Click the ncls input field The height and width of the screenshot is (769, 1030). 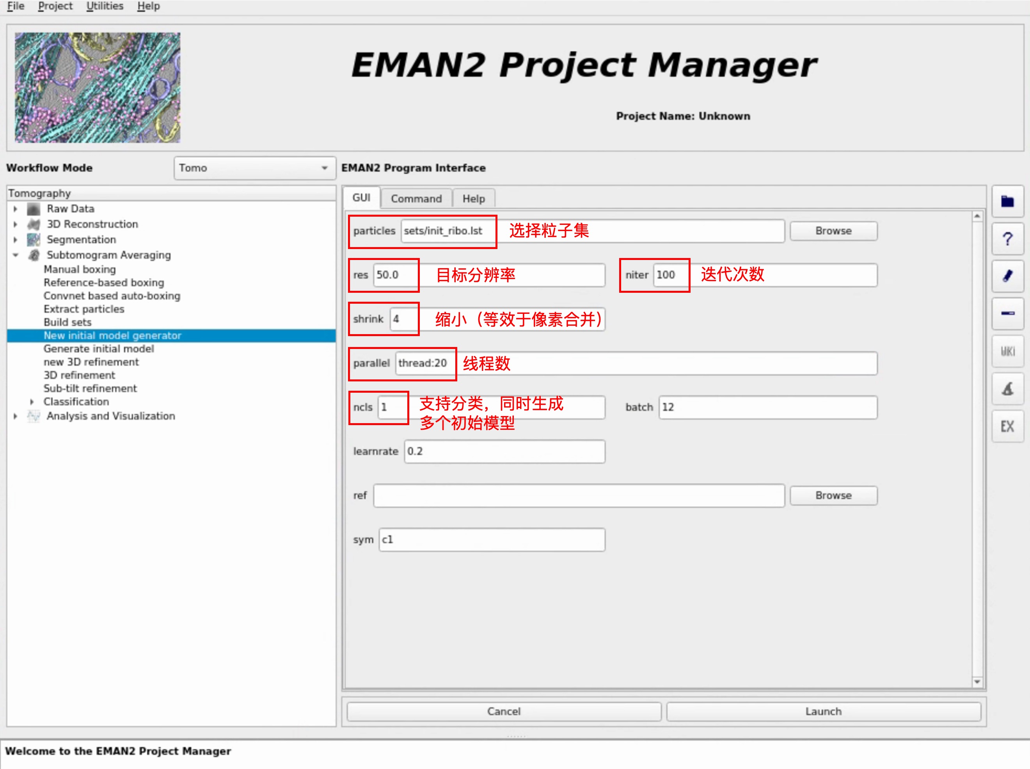(x=491, y=407)
